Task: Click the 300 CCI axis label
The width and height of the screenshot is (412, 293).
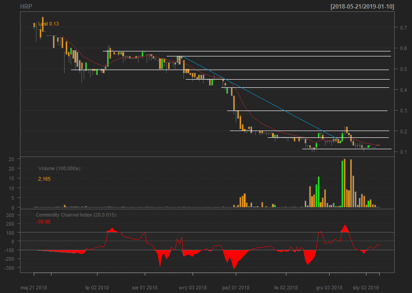Action: click(10, 215)
